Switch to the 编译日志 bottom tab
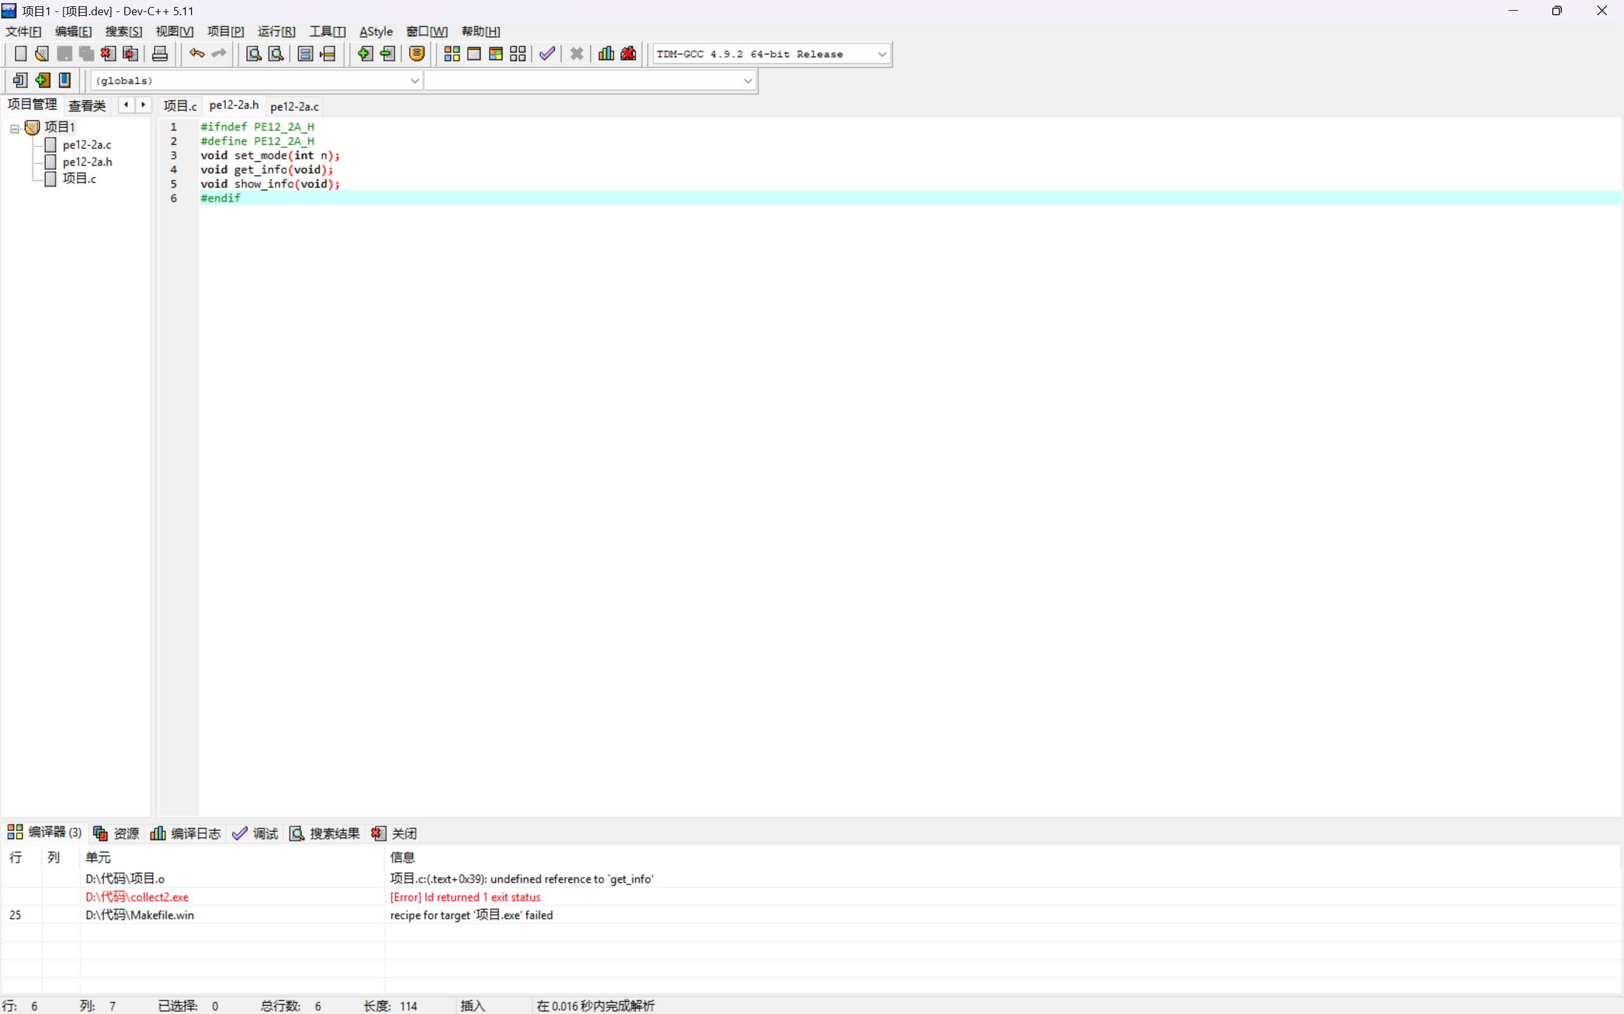Viewport: 1624px width, 1014px height. pos(186,833)
